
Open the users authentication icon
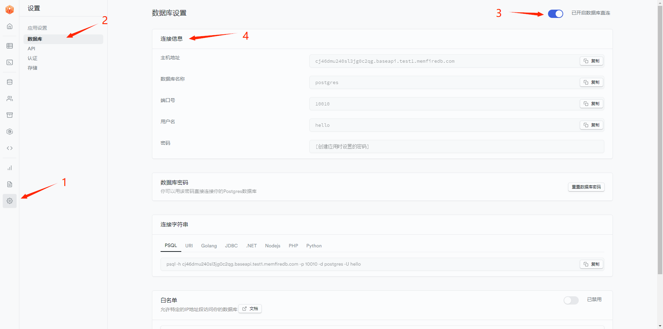tap(10, 99)
